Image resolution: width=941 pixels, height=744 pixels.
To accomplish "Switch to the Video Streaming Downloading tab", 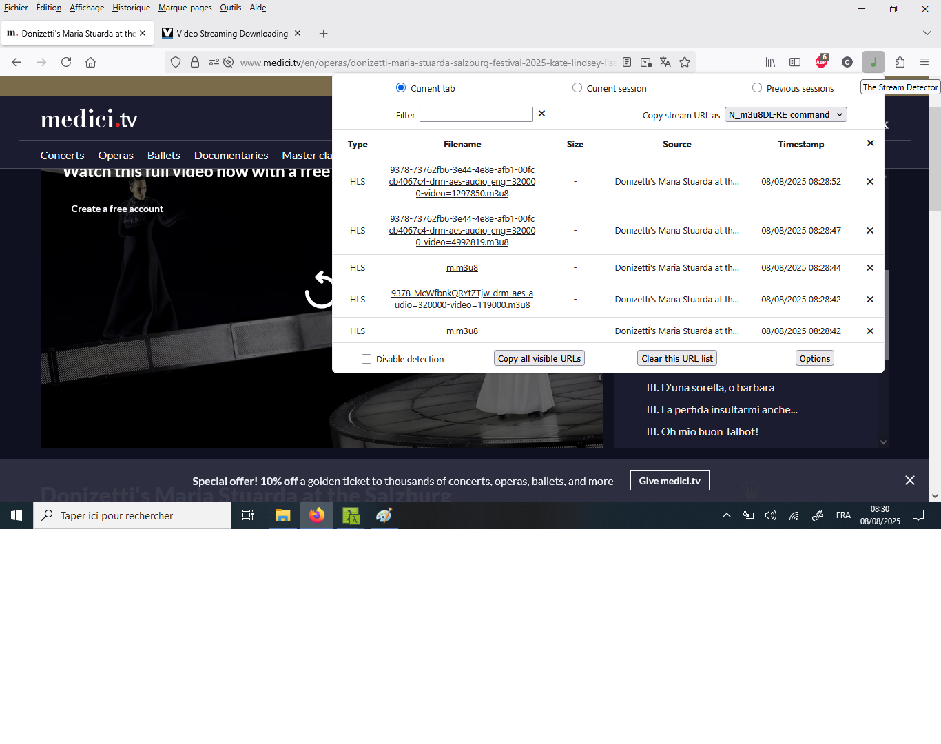I will coord(232,33).
